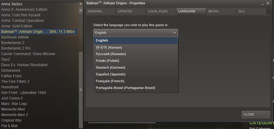This screenshot has height=129, width=274.
Task: Go to the Local Files tab
Action: click(158, 11)
